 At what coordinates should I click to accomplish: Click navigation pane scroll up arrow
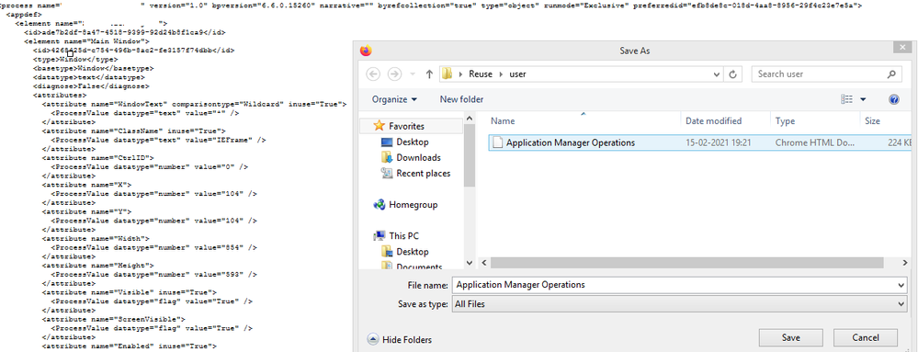tap(470, 119)
